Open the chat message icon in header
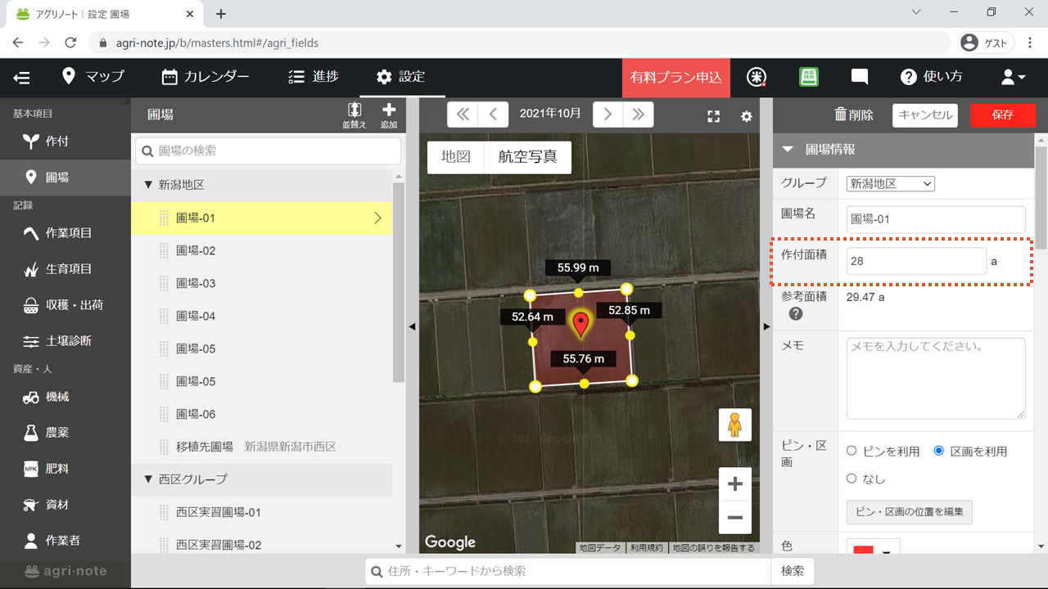1048x589 pixels. [859, 77]
